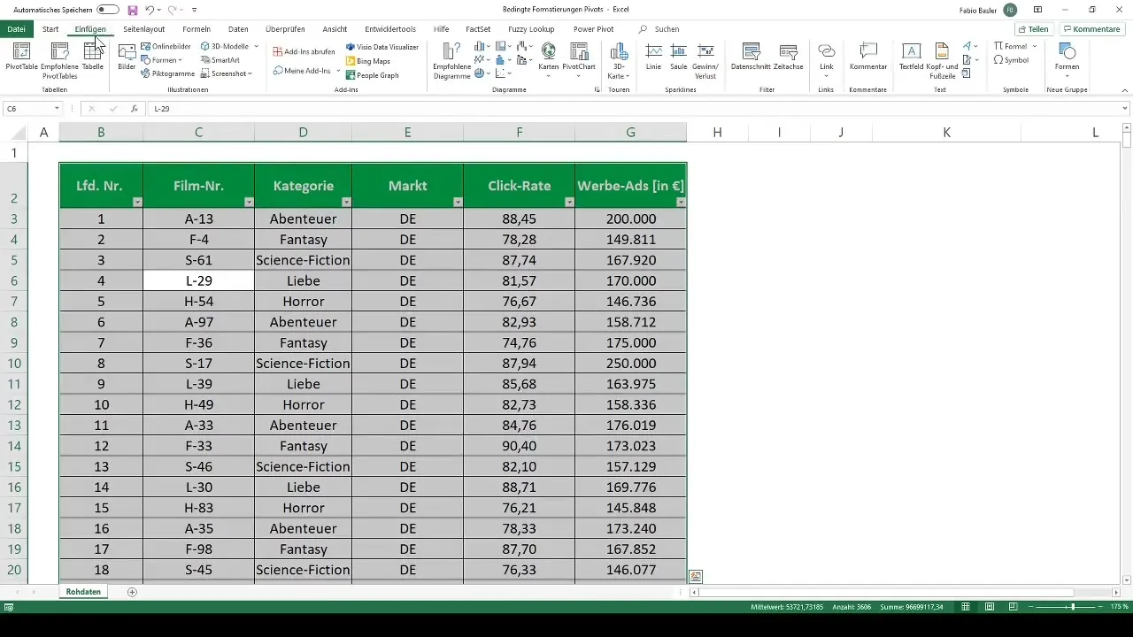Screen dimensions: 1133x637
Task: Select the column K header
Action: tap(946, 132)
